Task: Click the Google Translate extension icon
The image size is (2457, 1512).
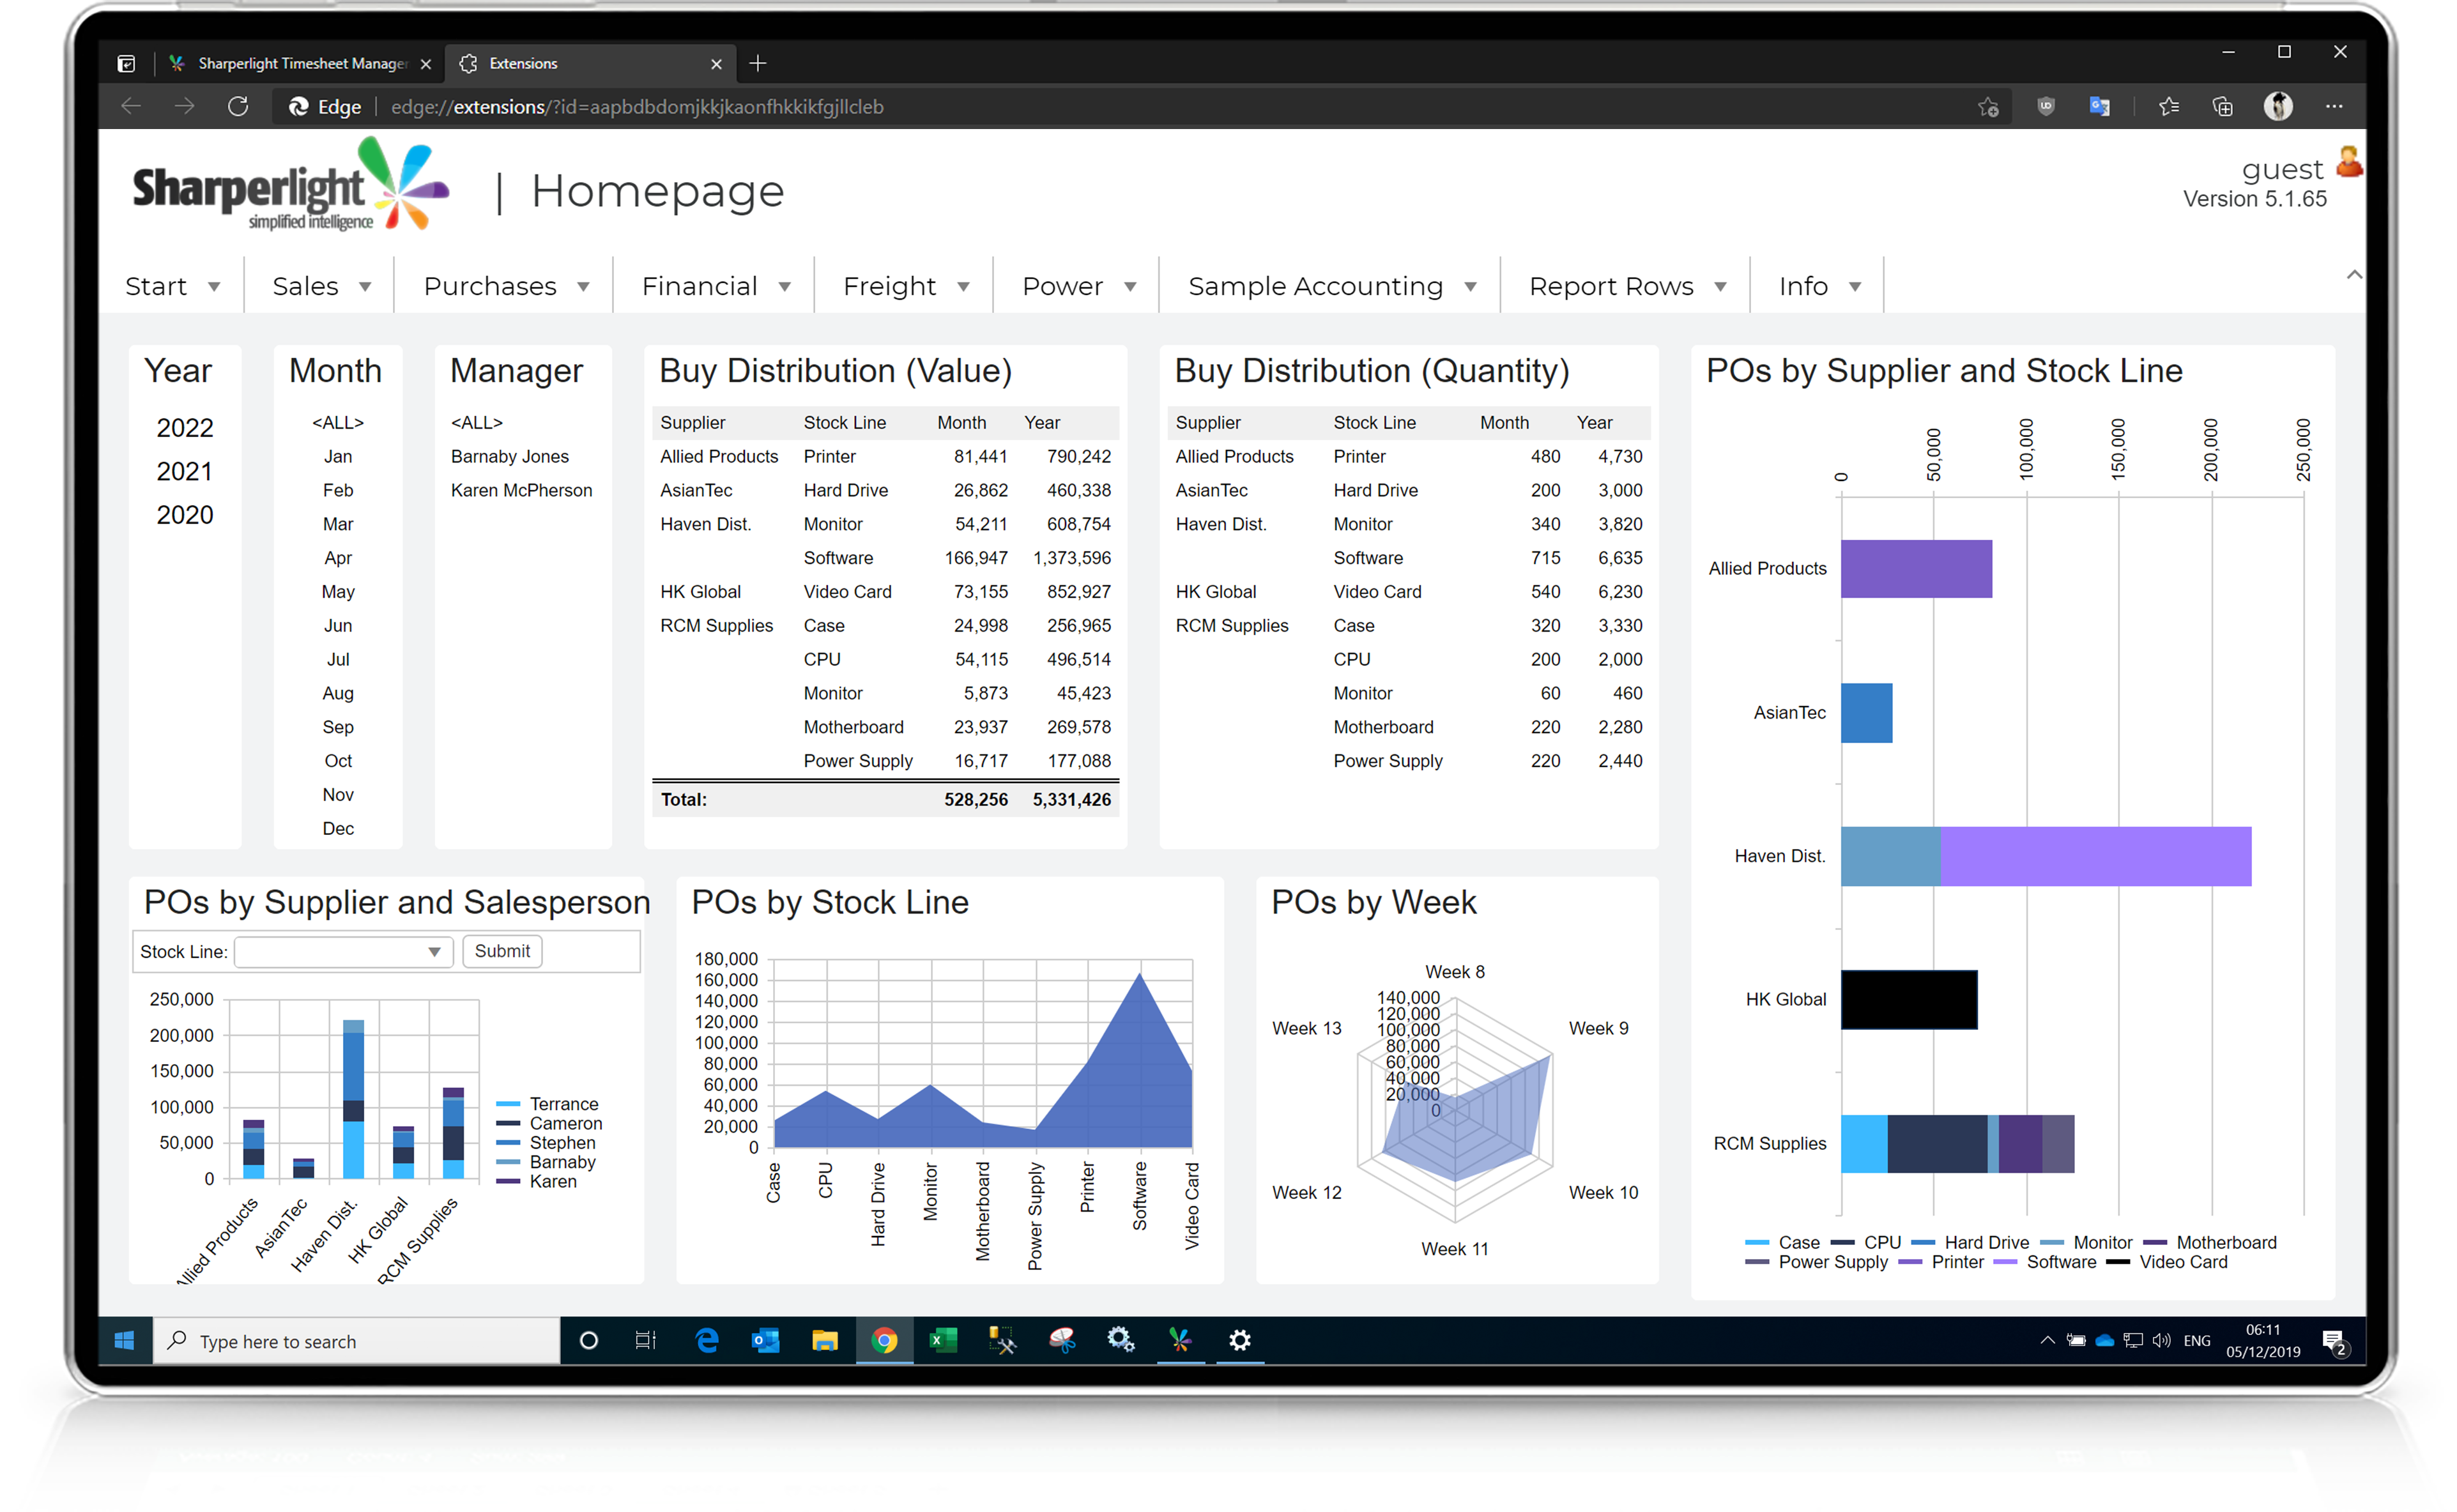Action: click(2099, 106)
